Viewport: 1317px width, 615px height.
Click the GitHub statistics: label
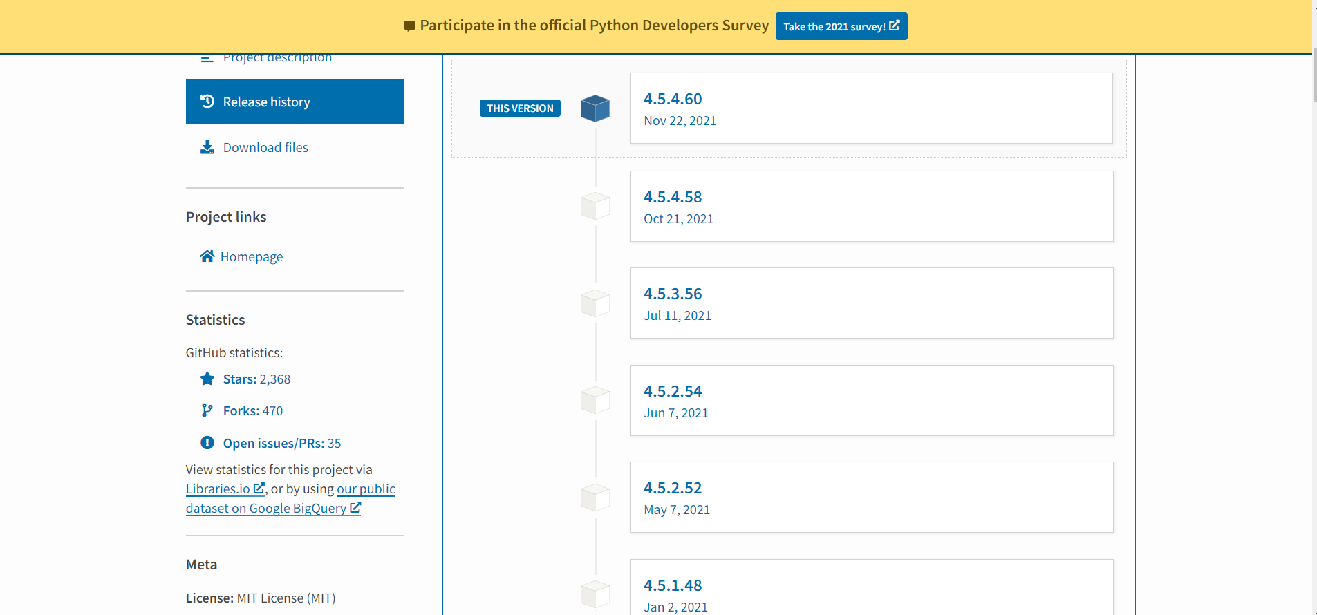pyautogui.click(x=234, y=353)
